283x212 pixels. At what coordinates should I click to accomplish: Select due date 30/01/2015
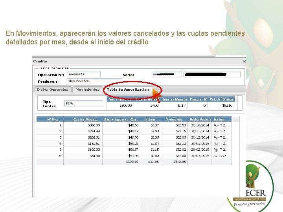(x=200, y=144)
